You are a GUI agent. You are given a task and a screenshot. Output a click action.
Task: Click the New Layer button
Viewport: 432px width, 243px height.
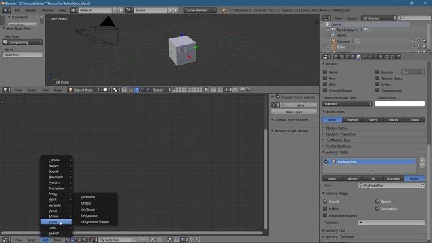click(x=294, y=112)
